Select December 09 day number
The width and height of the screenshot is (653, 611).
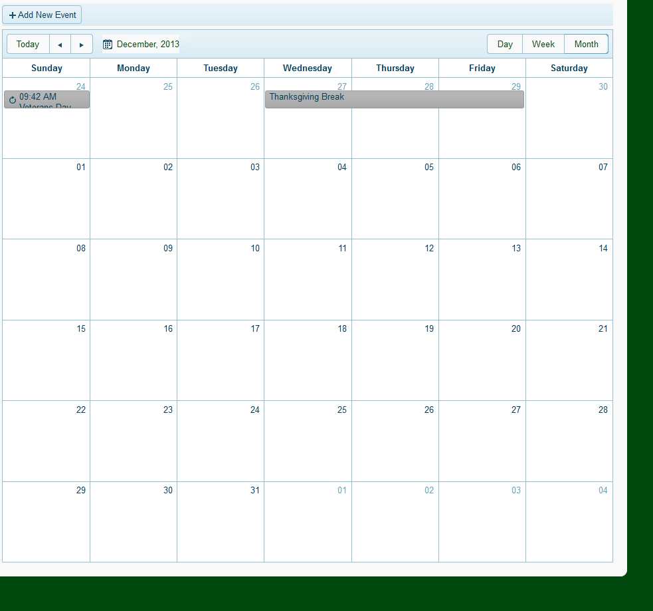(x=168, y=249)
